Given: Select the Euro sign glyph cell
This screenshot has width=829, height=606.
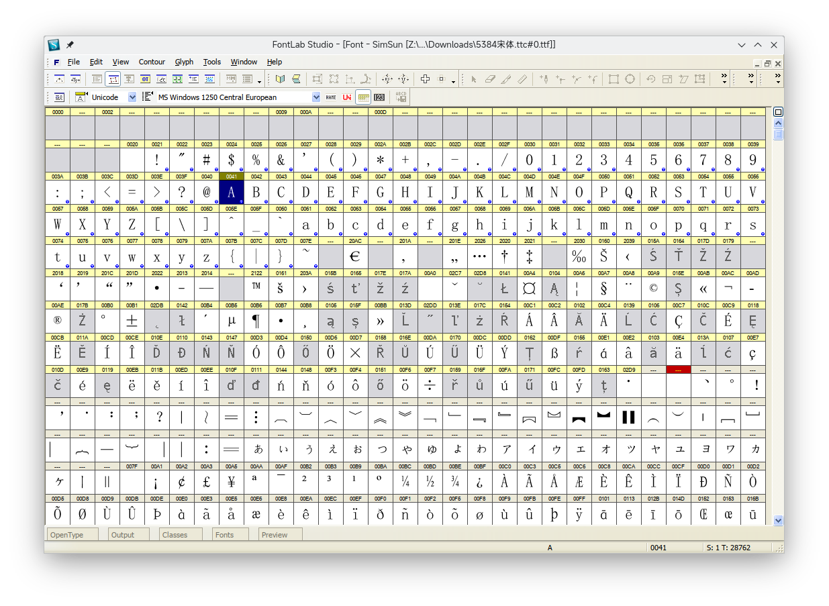Looking at the screenshot, I should point(355,256).
